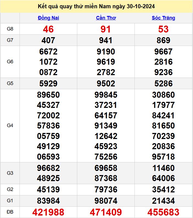Click the G4 number 72002
The image size is (193, 218).
(x=48, y=116)
